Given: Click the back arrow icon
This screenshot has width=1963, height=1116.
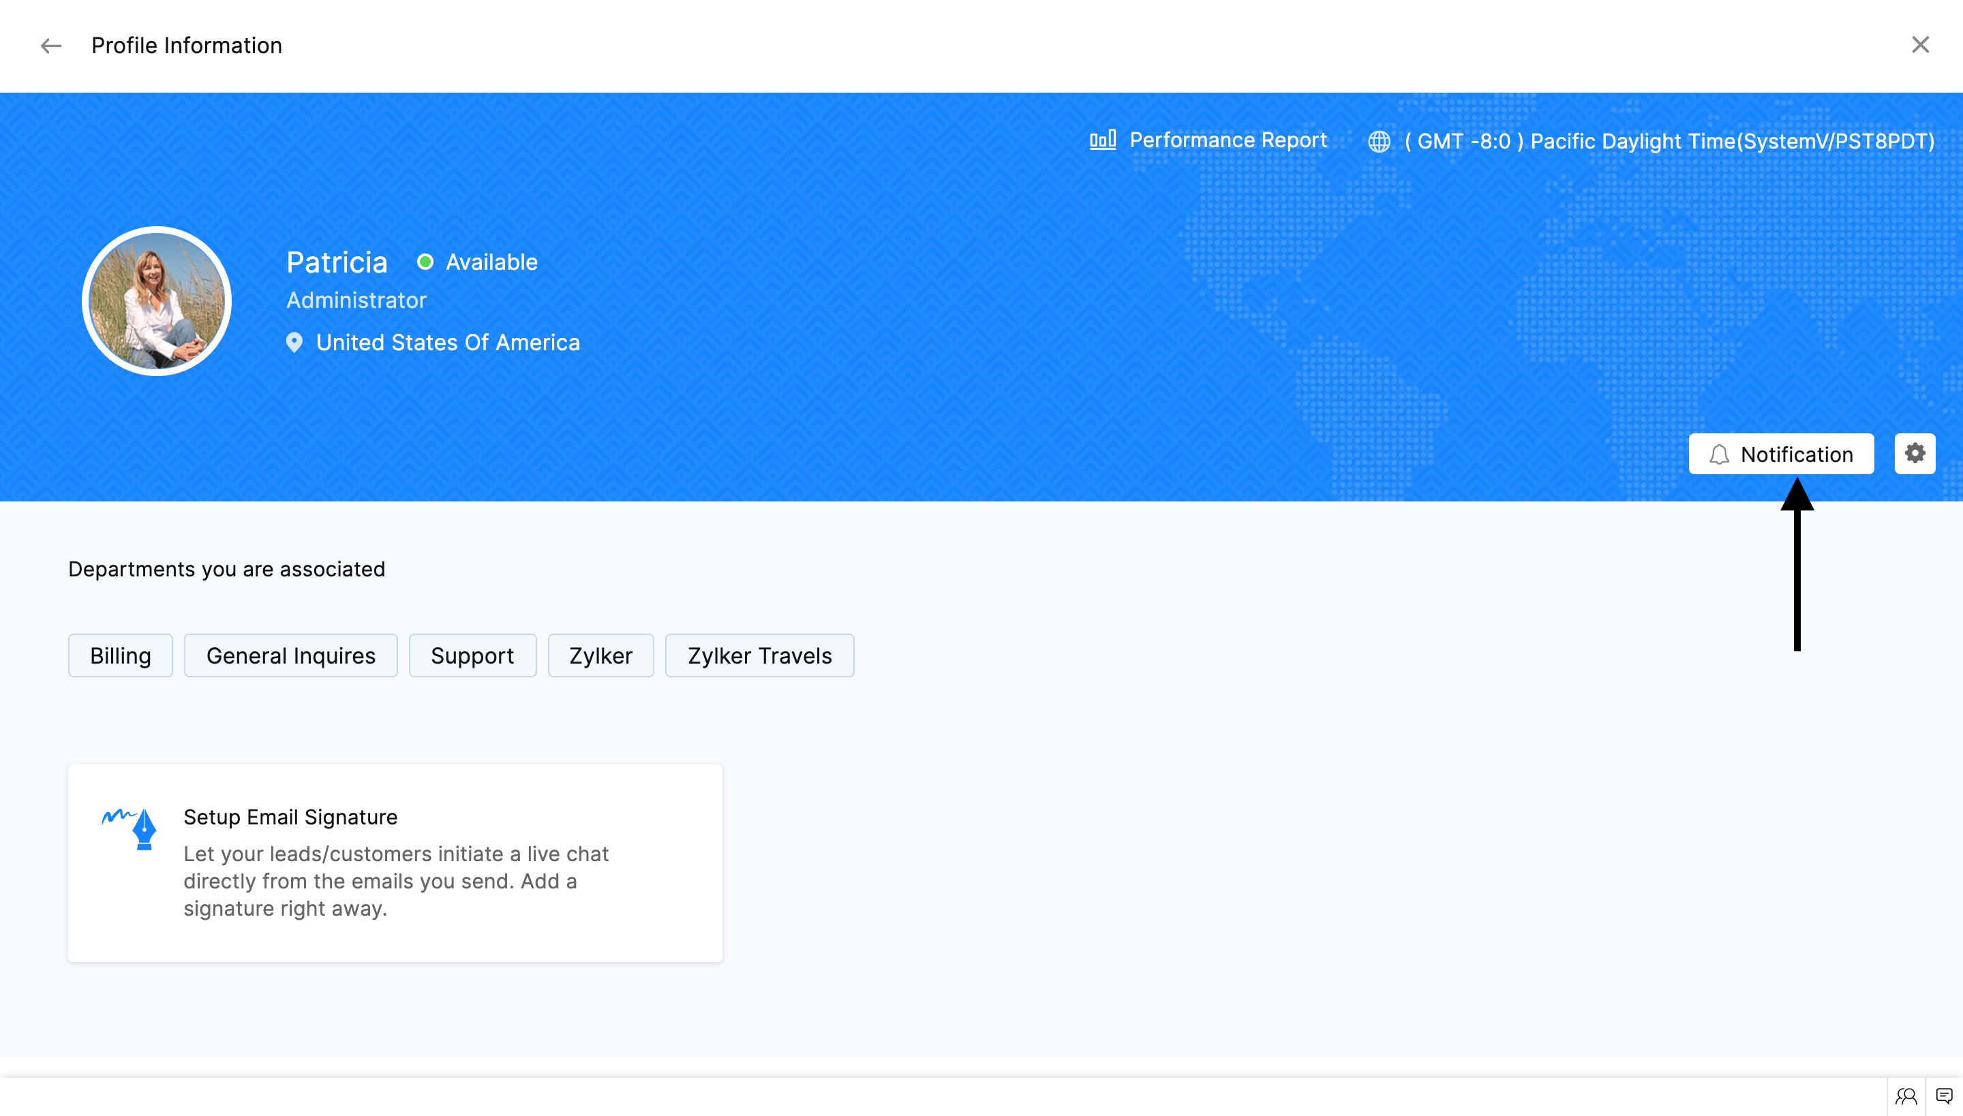Looking at the screenshot, I should pyautogui.click(x=50, y=46).
